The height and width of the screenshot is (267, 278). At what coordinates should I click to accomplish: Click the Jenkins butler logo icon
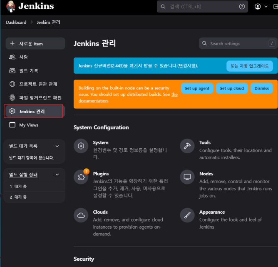[11, 6]
